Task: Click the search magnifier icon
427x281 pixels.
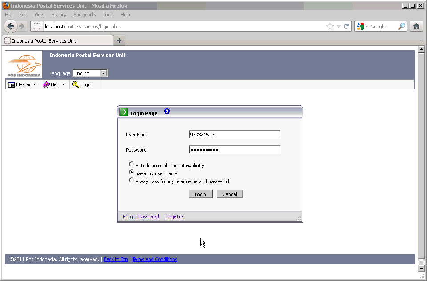Action: click(401, 27)
